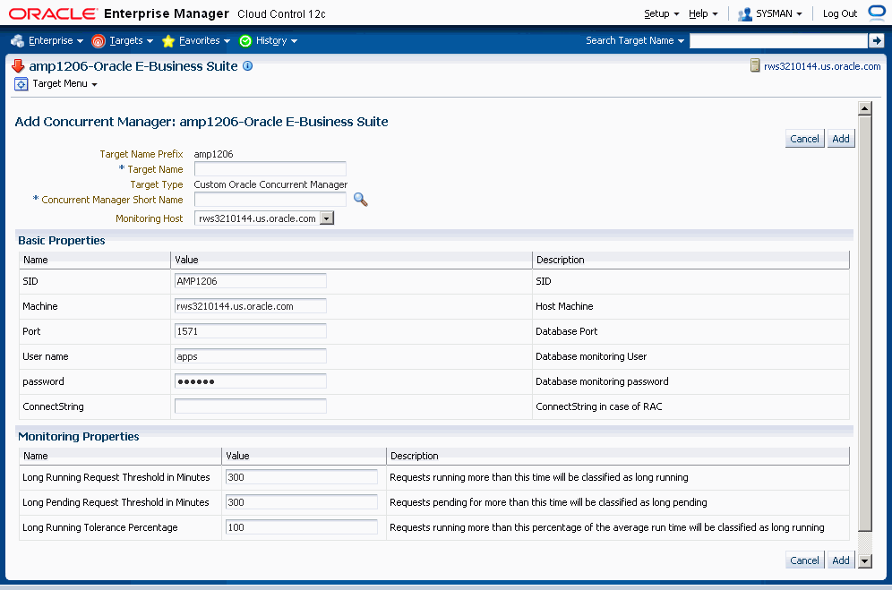The height and width of the screenshot is (590, 892).
Task: Click the target information icon
Action: tap(247, 66)
